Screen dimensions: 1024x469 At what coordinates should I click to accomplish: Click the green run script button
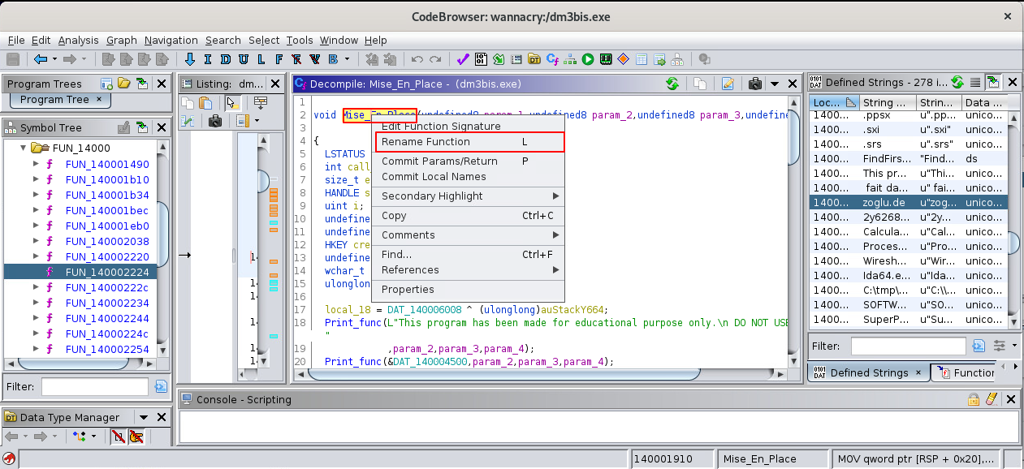pyautogui.click(x=587, y=59)
